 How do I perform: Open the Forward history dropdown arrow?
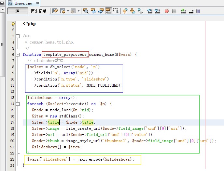(x=78, y=11)
